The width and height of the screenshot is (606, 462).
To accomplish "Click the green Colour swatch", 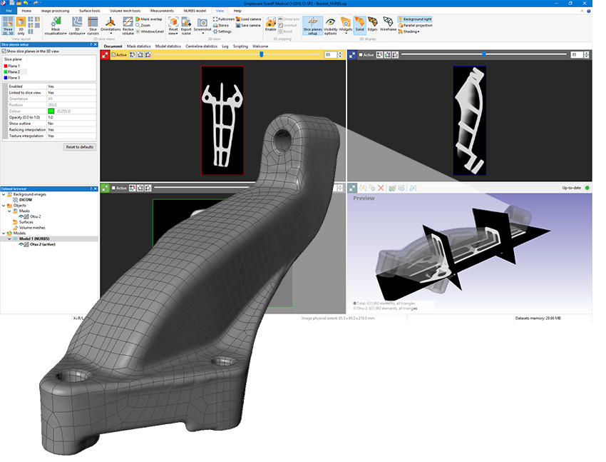I will (51, 111).
